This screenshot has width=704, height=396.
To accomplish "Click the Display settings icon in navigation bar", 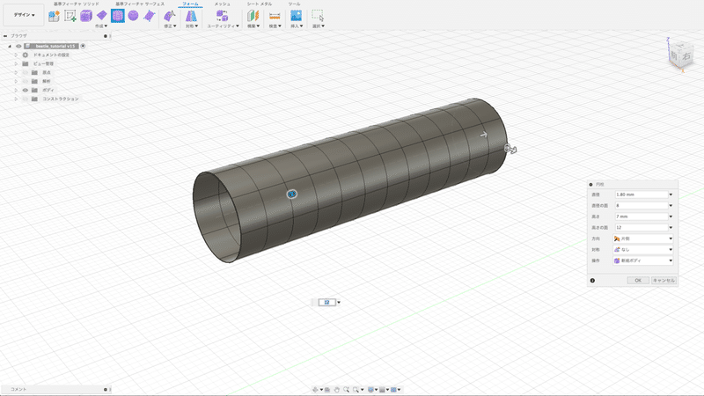I will tap(370, 390).
